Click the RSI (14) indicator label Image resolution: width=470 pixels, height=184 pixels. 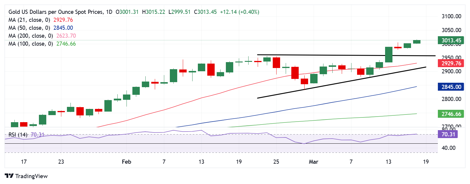tap(18, 135)
